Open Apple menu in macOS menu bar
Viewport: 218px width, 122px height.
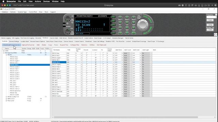click(x=3, y=1)
